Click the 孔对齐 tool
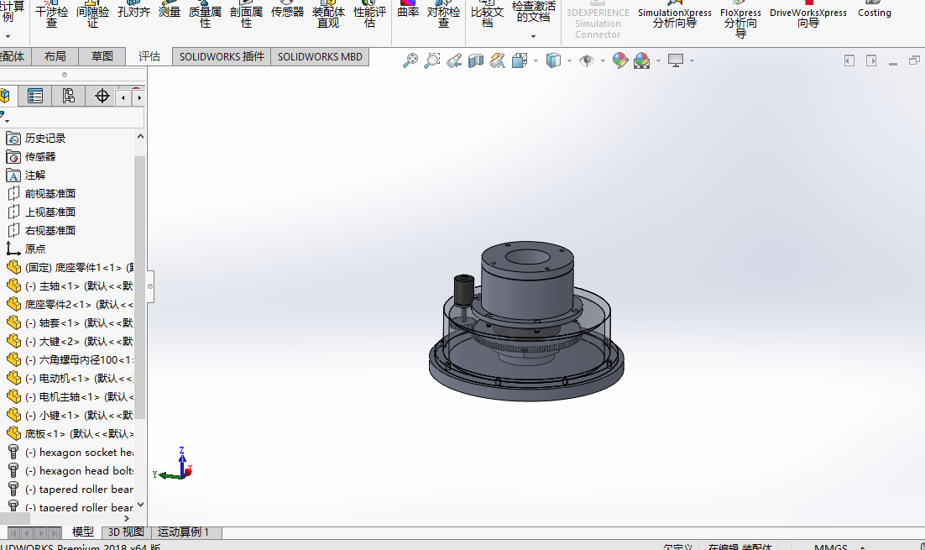925x550 pixels. coord(134,9)
